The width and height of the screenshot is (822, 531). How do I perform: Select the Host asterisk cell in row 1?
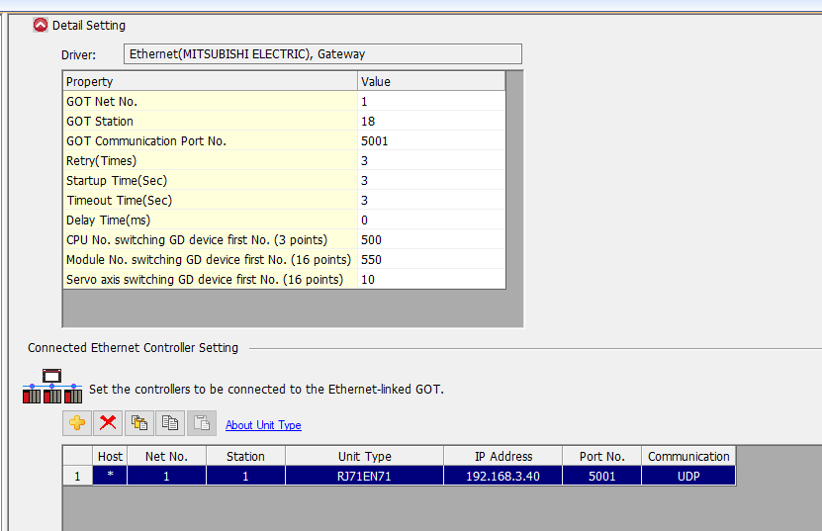[110, 476]
